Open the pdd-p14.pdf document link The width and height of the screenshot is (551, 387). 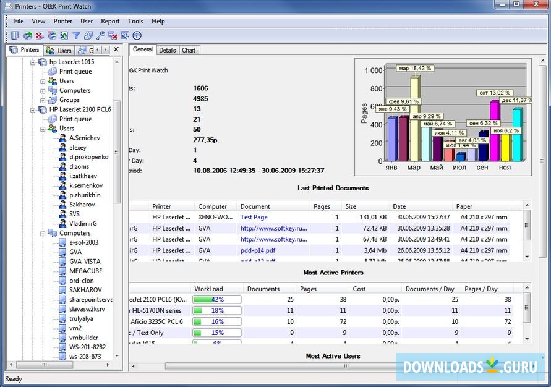click(x=257, y=250)
